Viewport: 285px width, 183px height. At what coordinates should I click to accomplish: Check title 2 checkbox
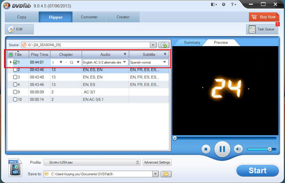tap(15, 70)
